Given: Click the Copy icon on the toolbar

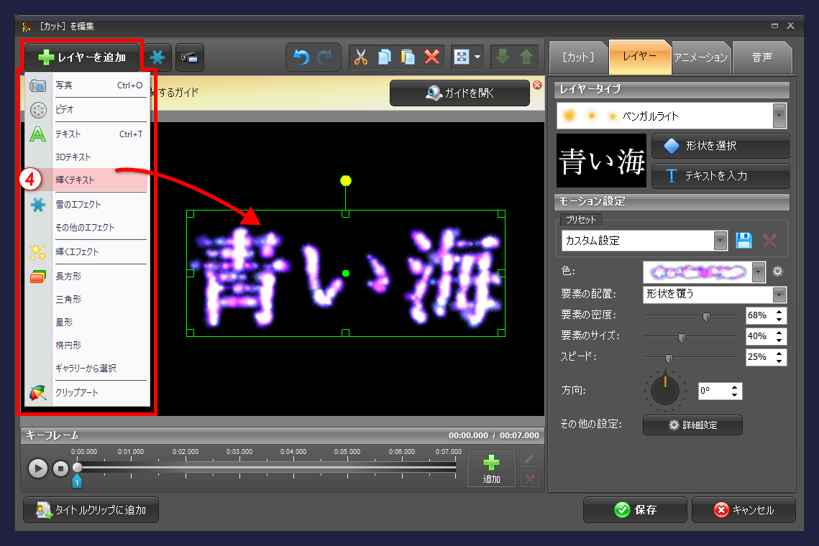Looking at the screenshot, I should coord(384,57).
